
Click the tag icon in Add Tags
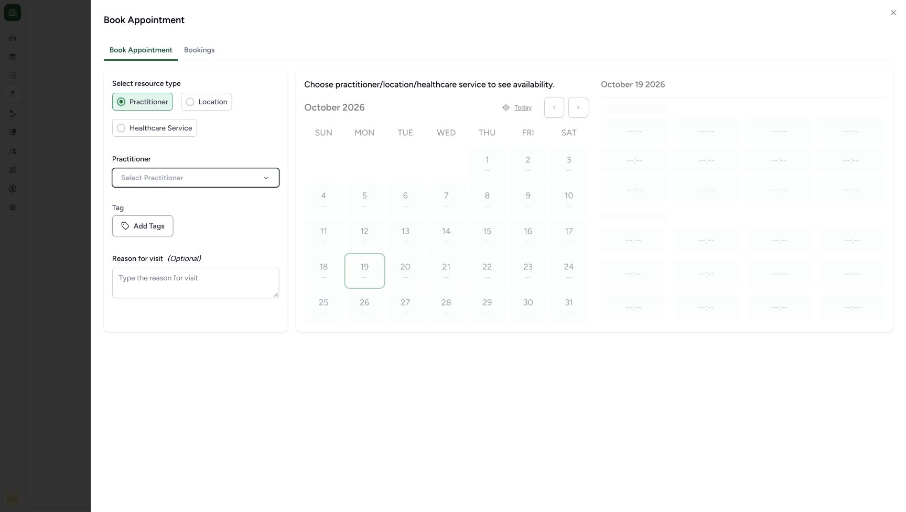coord(125,226)
